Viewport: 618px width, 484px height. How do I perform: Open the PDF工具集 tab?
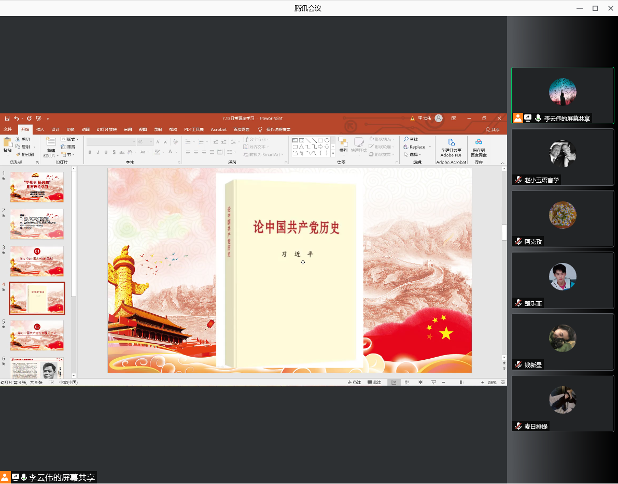[194, 129]
